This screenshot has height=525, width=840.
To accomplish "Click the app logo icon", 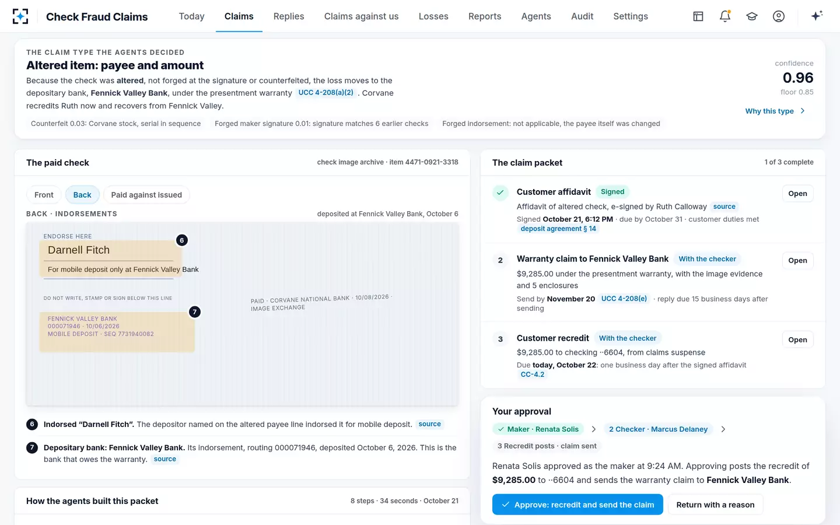I will [x=20, y=16].
